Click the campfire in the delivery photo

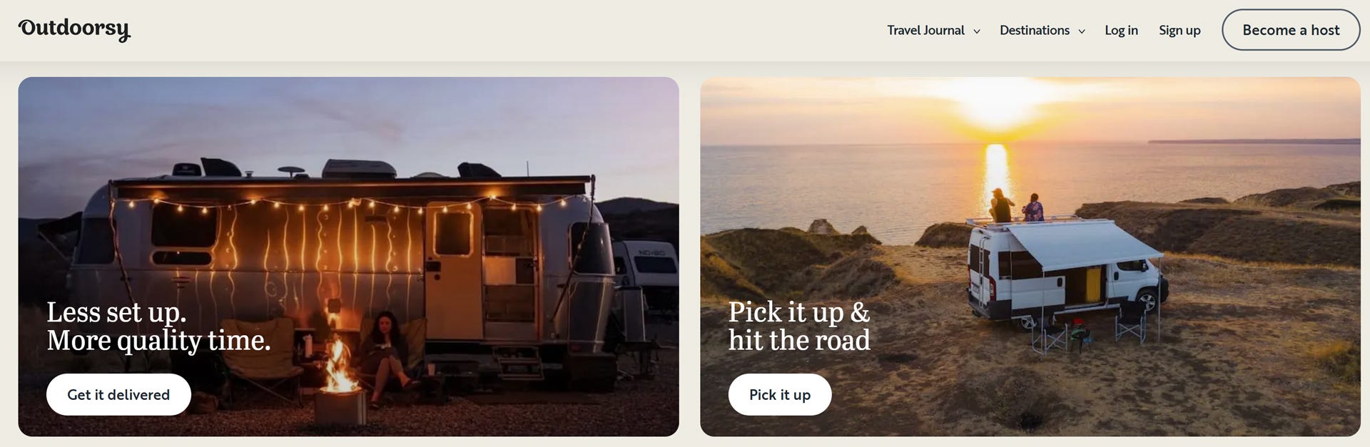coord(339,369)
